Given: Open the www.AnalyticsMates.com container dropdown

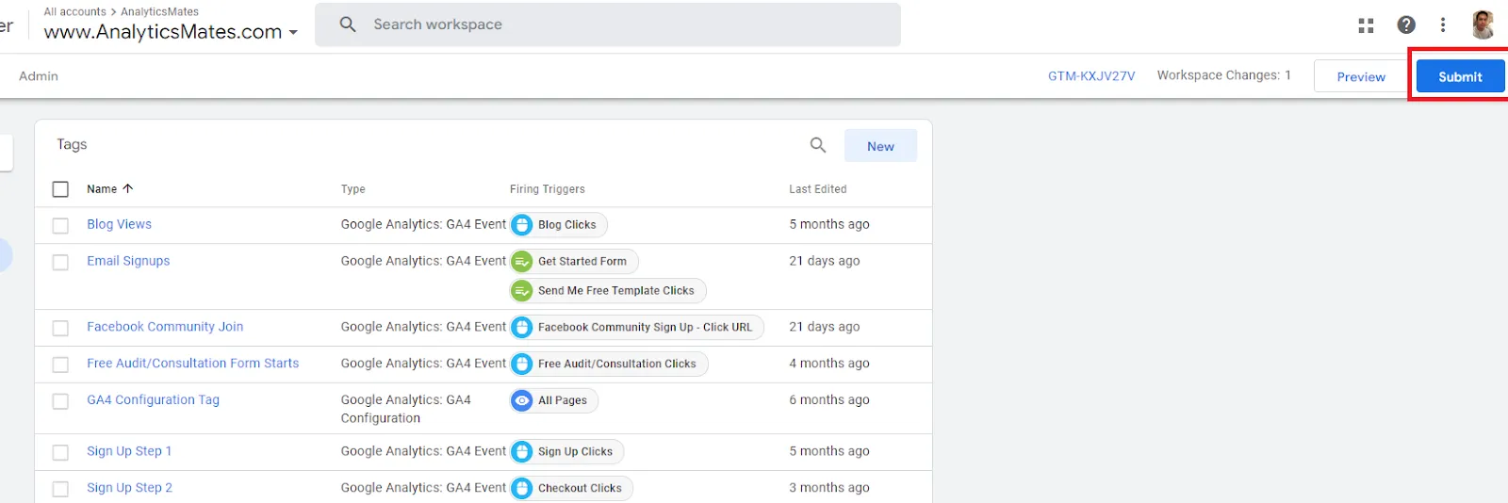Looking at the screenshot, I should pyautogui.click(x=171, y=32).
